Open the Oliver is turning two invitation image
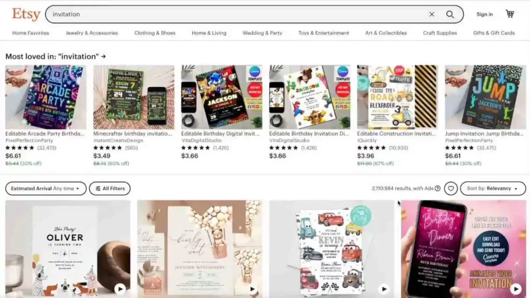Screen dimensions: 530x298 tap(68, 249)
